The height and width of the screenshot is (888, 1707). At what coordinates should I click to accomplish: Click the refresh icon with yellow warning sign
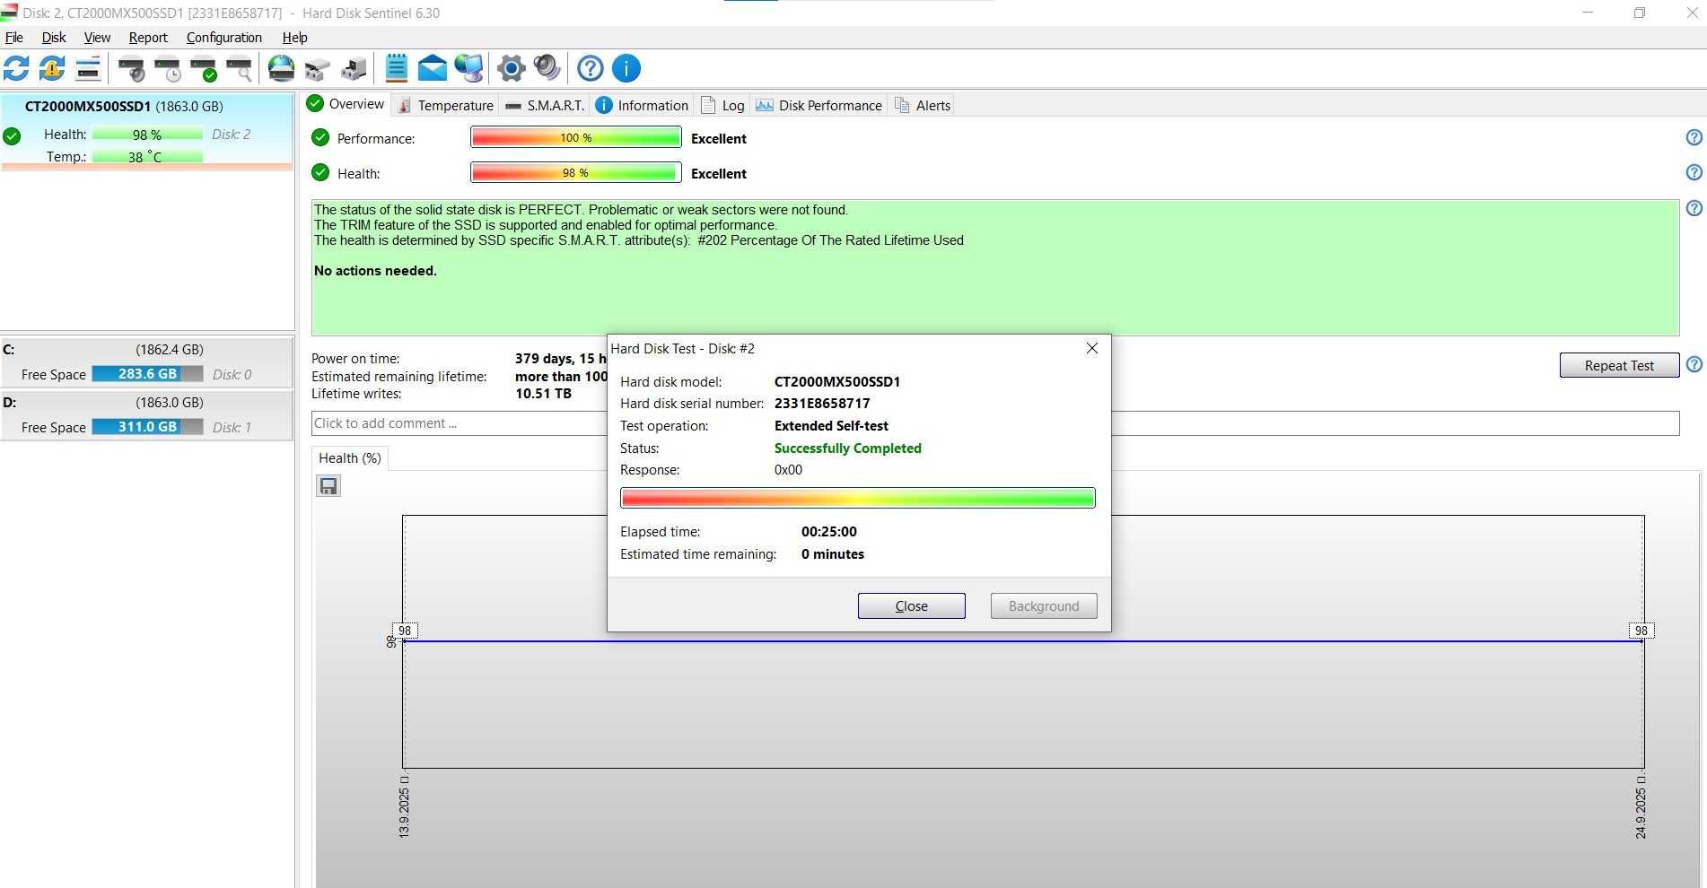(52, 68)
